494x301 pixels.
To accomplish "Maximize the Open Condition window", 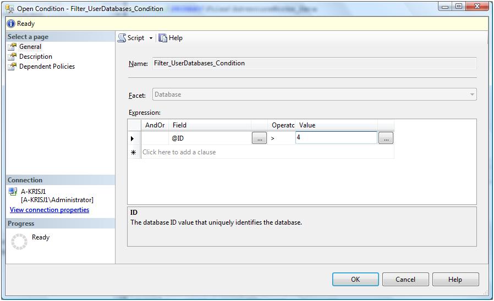I will [x=459, y=6].
